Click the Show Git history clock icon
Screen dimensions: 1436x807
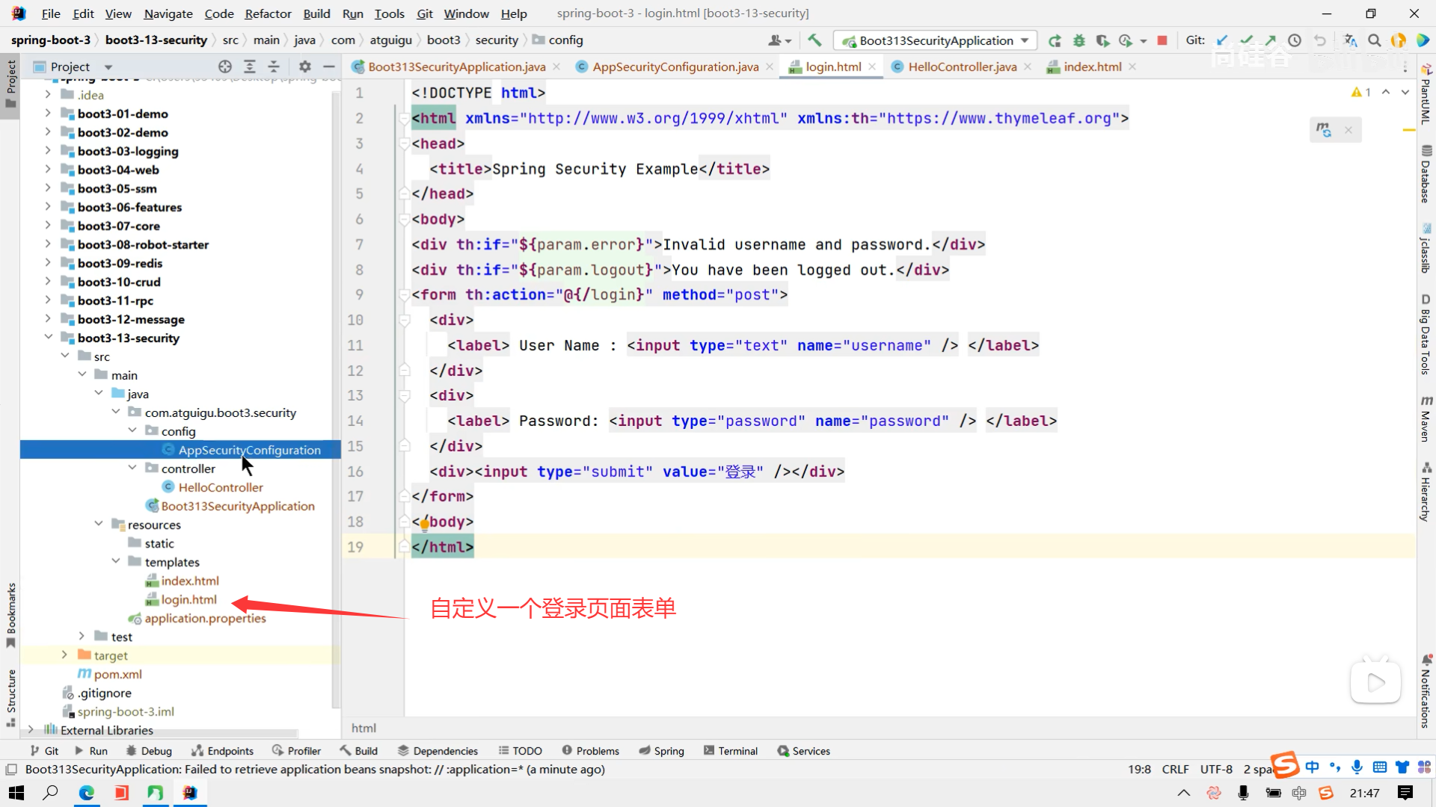pos(1295,40)
